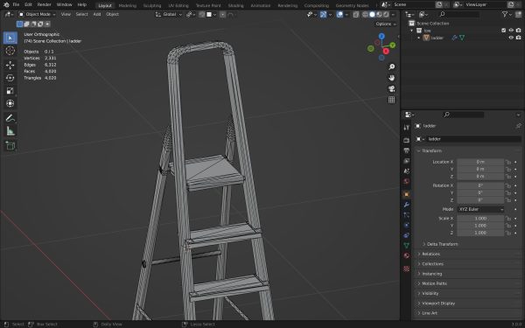This screenshot has width=525, height=328.
Task: Open the File menu
Action: pos(16,4)
